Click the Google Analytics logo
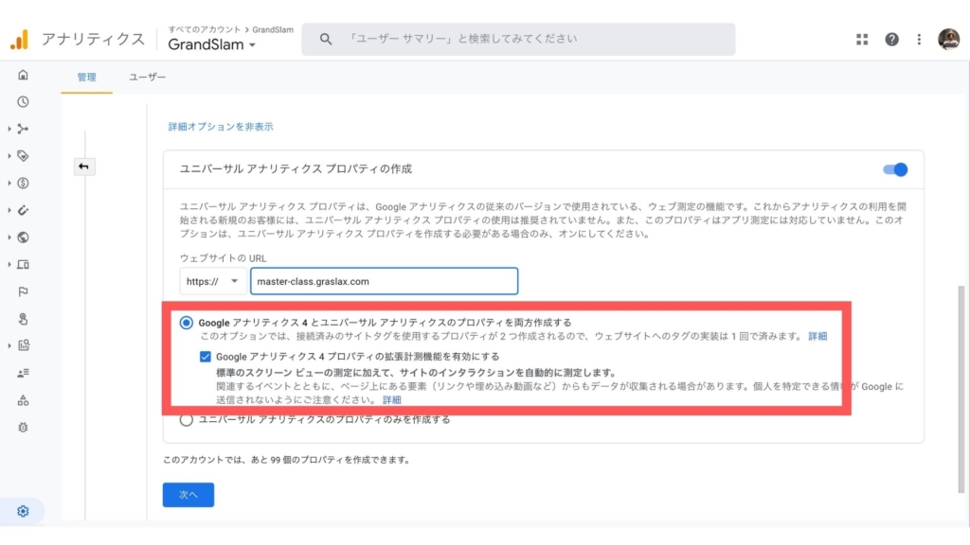This screenshot has width=970, height=545. coord(20,39)
